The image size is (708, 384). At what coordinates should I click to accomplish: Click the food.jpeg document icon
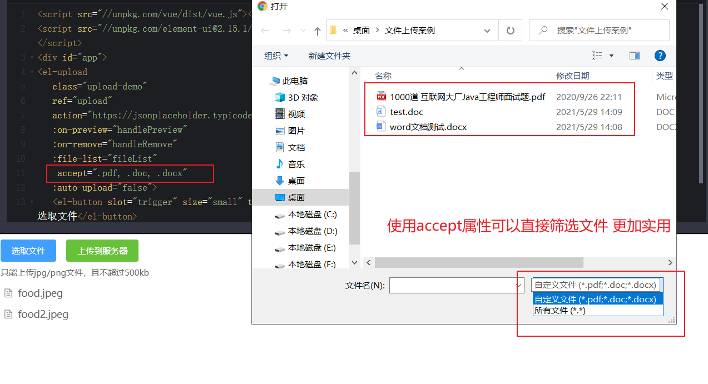click(x=8, y=293)
